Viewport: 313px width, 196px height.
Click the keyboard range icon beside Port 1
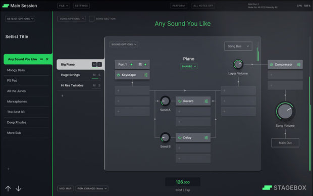tap(140, 64)
